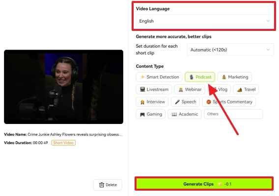The width and height of the screenshot is (279, 196).
Task: Pick the Academic content type
Action: pos(185,114)
